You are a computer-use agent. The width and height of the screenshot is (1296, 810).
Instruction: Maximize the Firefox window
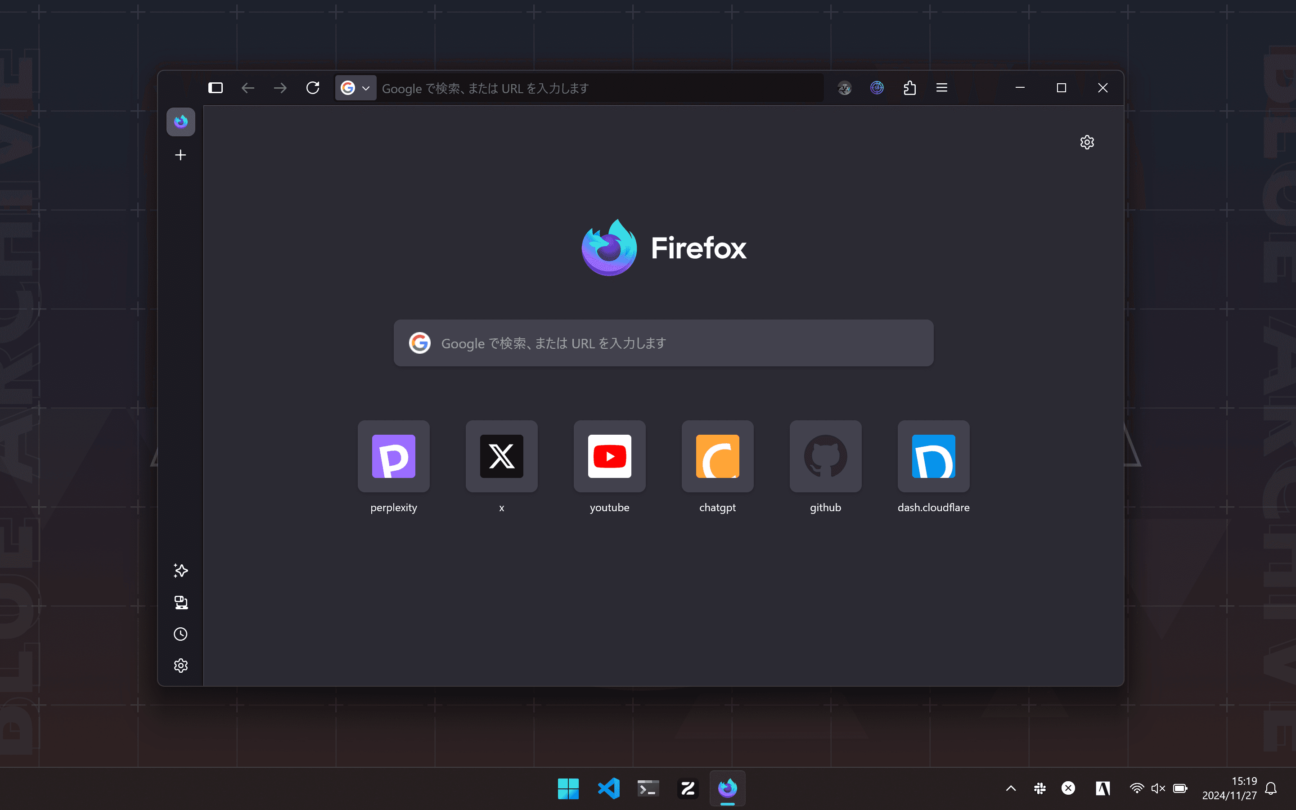[x=1062, y=88]
